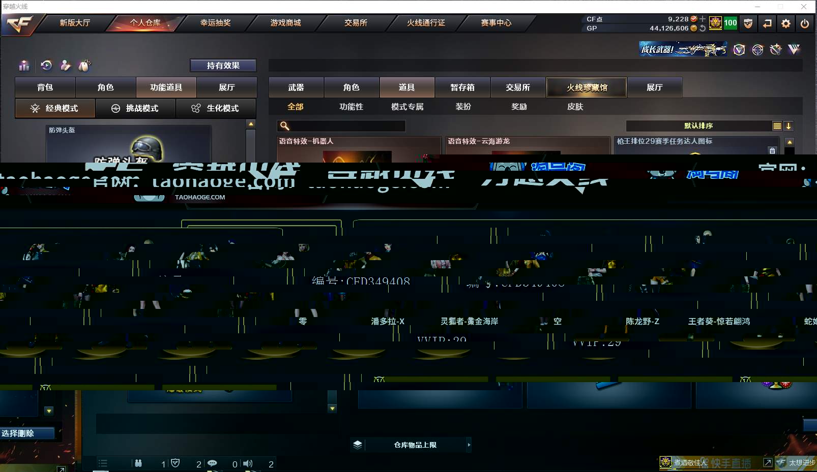Click the green 100 level badge
This screenshot has height=472, width=817.
[731, 23]
